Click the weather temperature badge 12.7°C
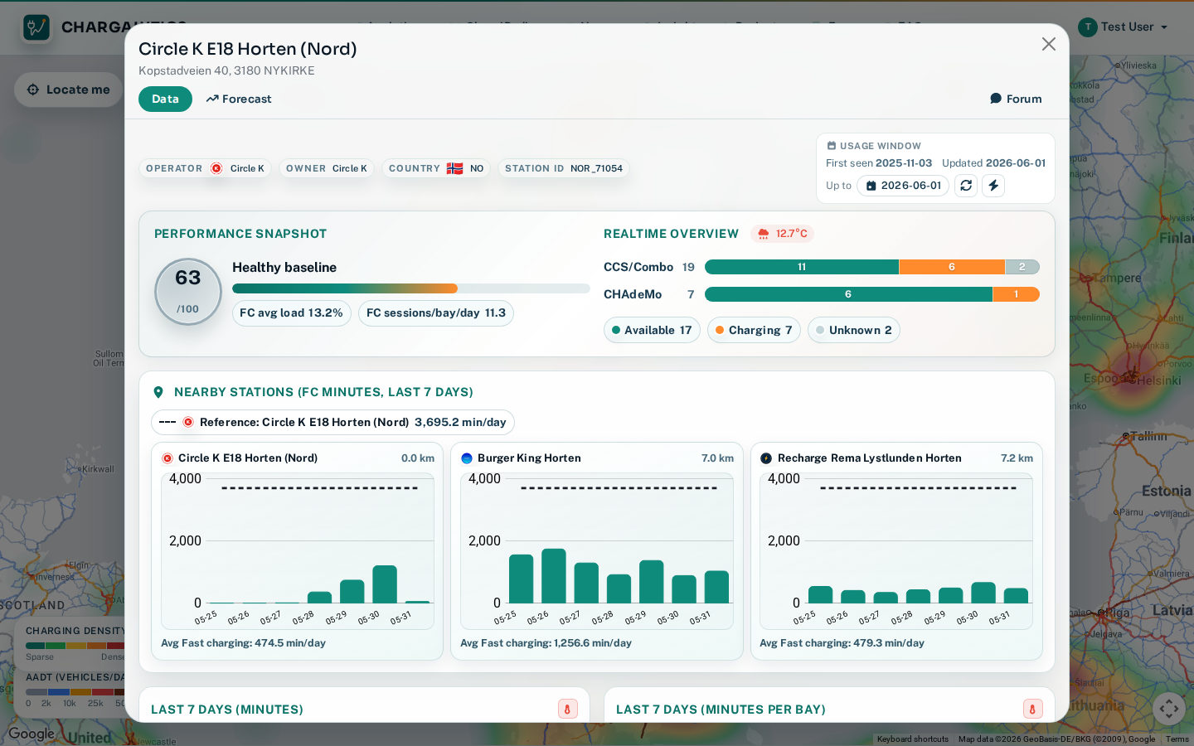 tap(783, 234)
